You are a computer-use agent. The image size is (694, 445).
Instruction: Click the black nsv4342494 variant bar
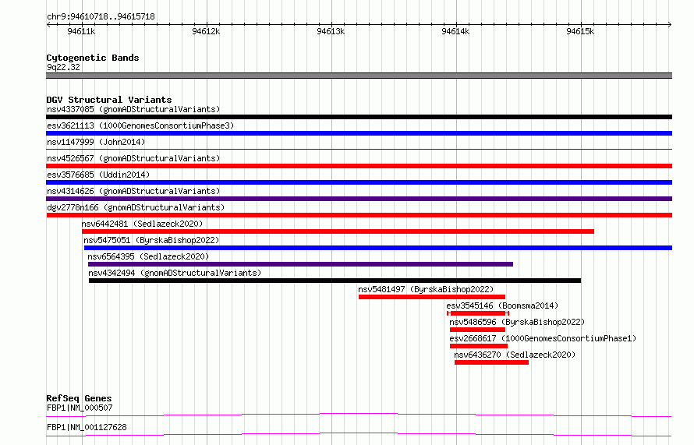point(335,281)
